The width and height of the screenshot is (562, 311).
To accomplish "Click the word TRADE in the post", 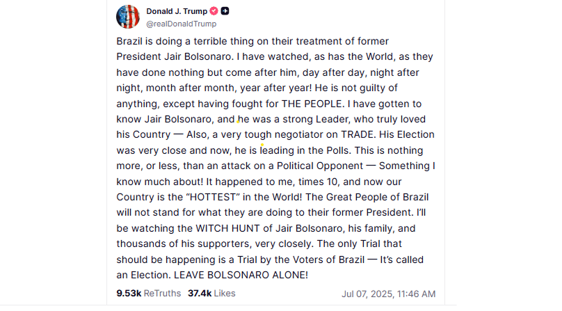I will (357, 134).
